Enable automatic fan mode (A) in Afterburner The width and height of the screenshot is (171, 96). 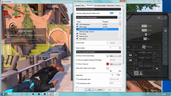click(x=136, y=73)
